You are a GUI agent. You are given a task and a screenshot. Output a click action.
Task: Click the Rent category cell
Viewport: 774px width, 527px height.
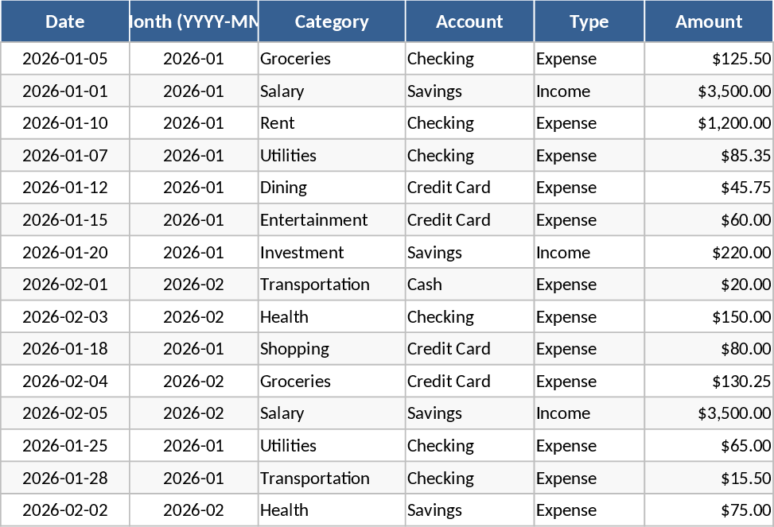point(332,123)
